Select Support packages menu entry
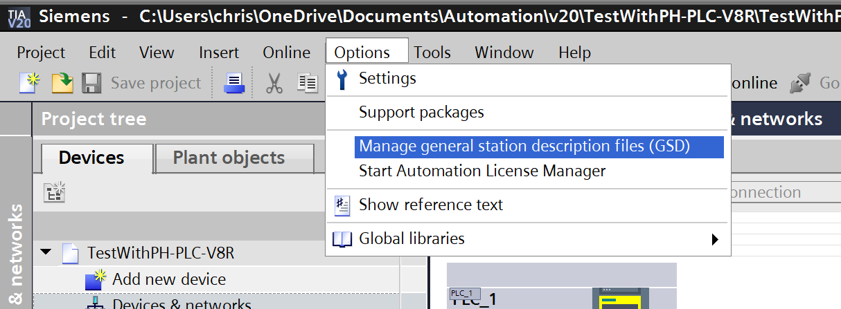Screen dimensions: 841x309 pos(421,112)
